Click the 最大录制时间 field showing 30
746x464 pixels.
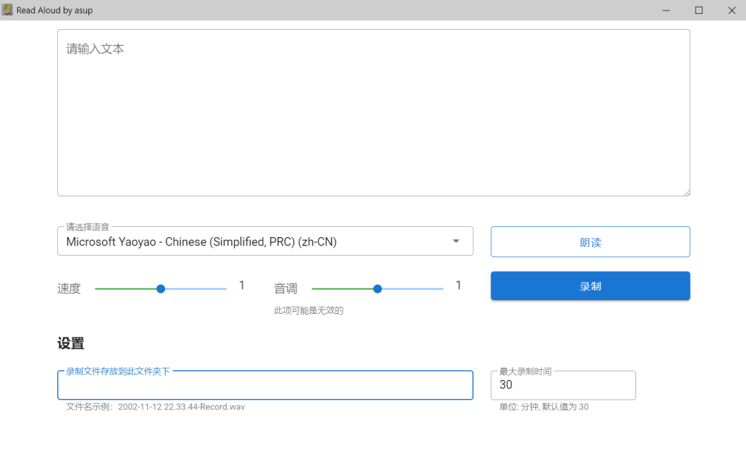pyautogui.click(x=563, y=385)
